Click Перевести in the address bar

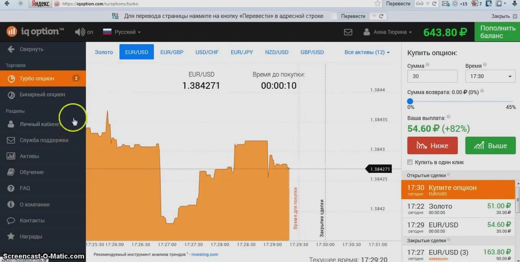click(x=398, y=4)
